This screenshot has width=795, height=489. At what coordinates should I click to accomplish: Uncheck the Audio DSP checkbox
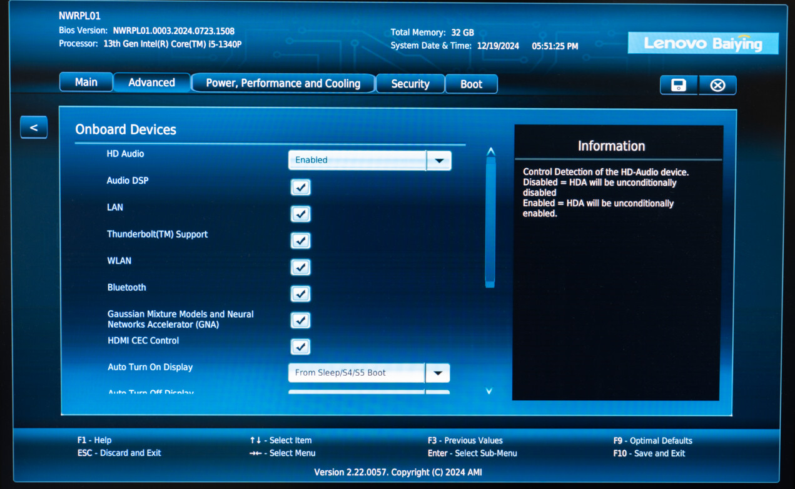tap(301, 187)
